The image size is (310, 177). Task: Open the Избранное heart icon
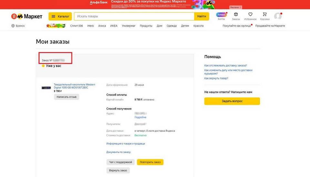250,16
